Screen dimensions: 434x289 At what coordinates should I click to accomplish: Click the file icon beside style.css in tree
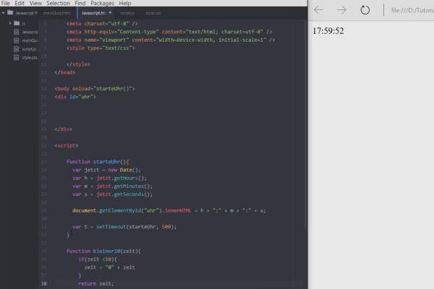click(x=17, y=58)
